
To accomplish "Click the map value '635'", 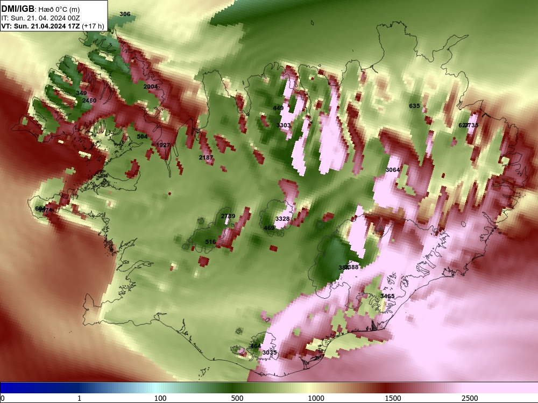I will click(414, 106).
